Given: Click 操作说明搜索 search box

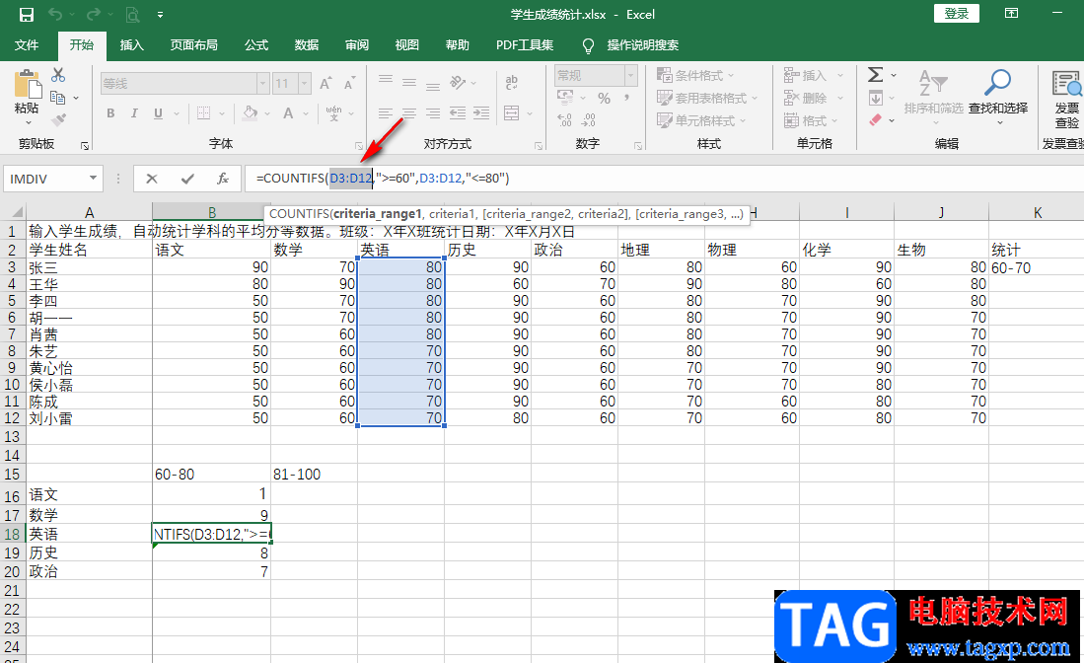Looking at the screenshot, I should pos(642,45).
